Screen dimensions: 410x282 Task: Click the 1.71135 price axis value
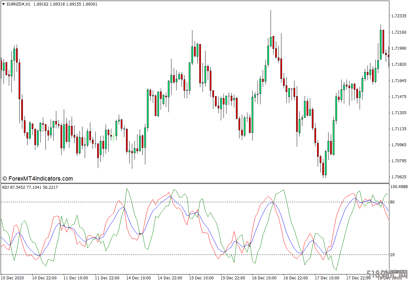point(398,129)
